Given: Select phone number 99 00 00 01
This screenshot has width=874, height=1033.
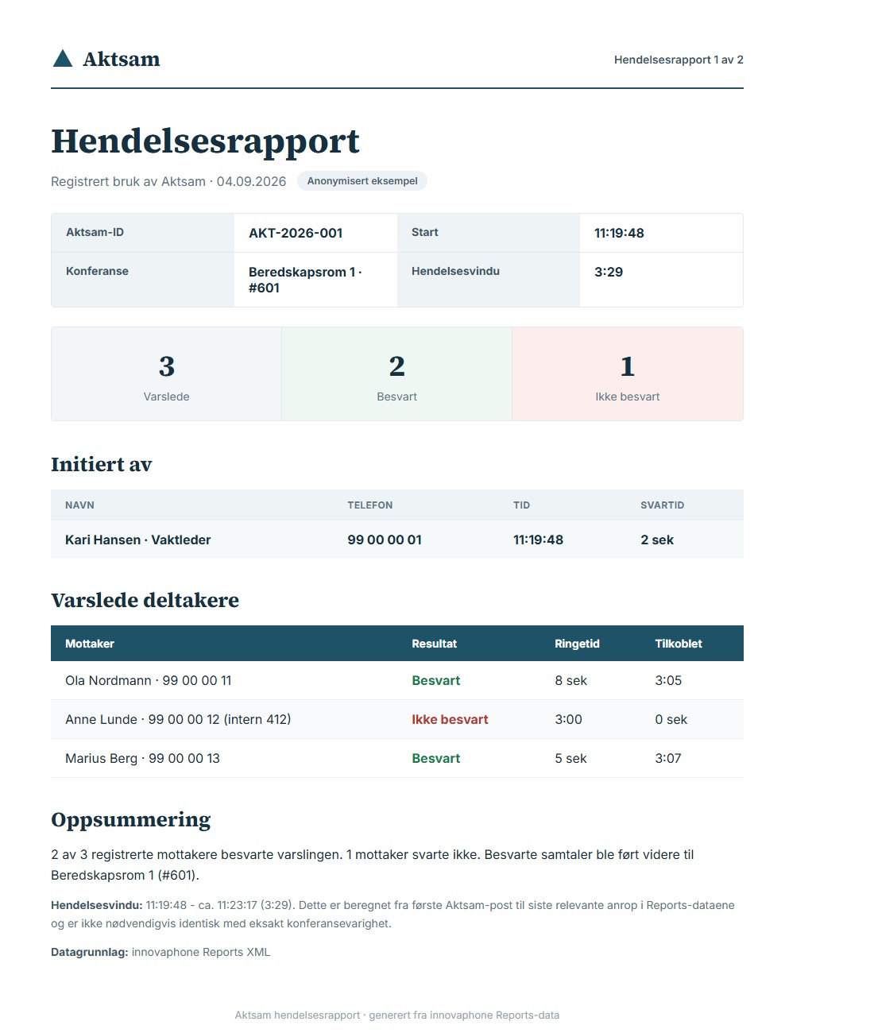Looking at the screenshot, I should pyautogui.click(x=385, y=540).
